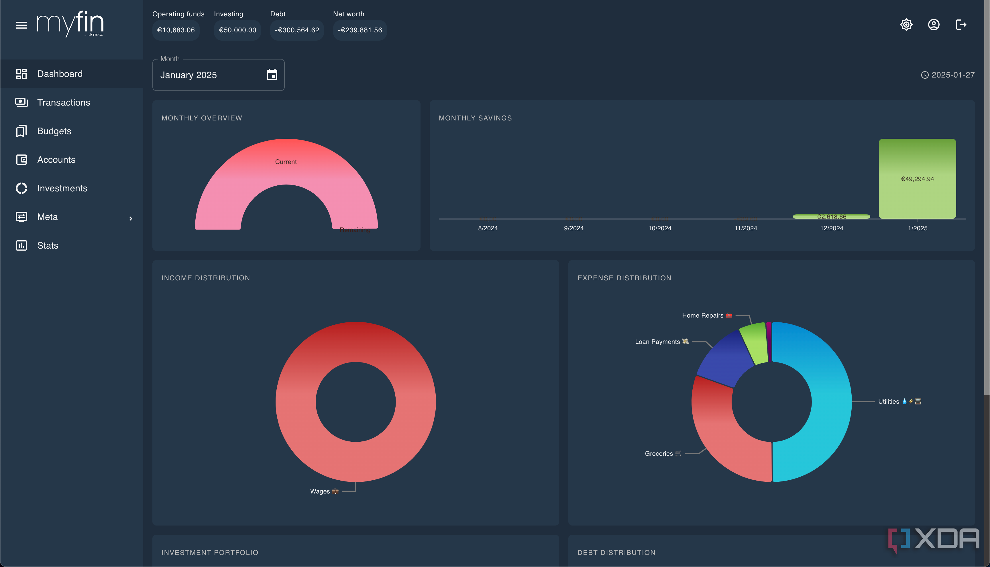Viewport: 990px width, 567px height.
Task: Open Investments in the sidebar
Action: click(72, 188)
